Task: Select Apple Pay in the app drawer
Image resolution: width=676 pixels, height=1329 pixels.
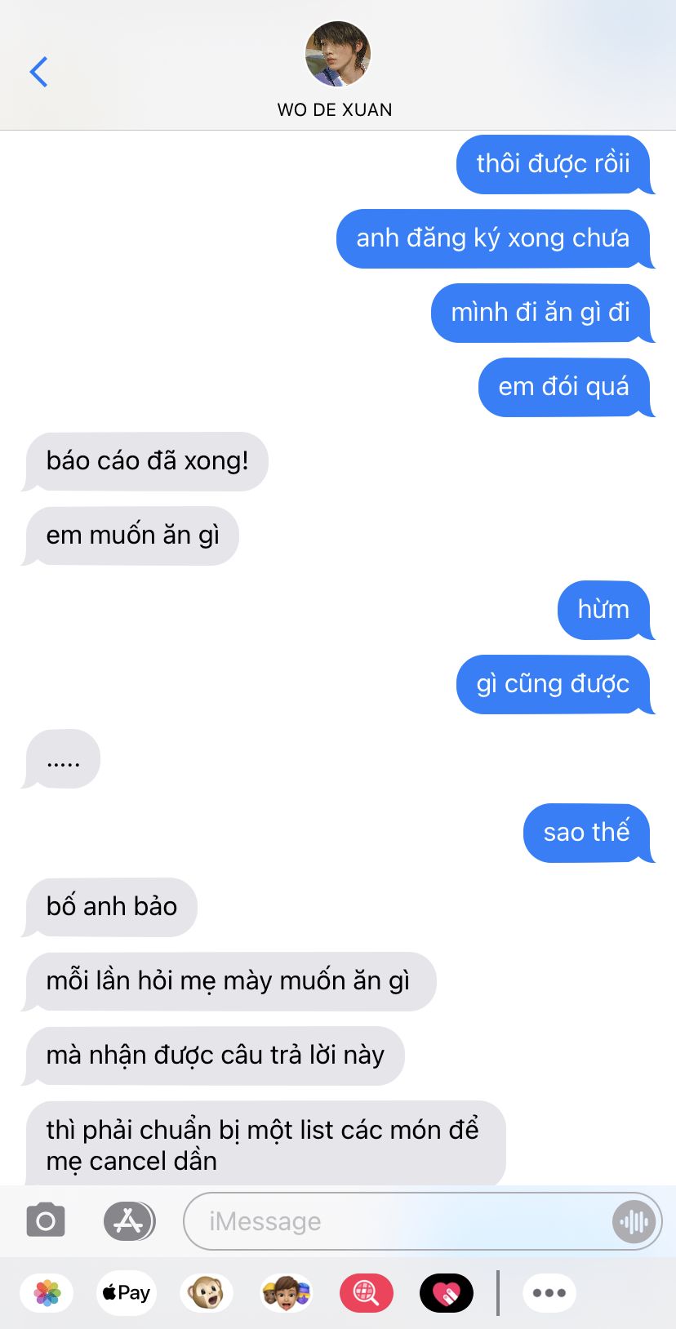Action: coord(126,1293)
